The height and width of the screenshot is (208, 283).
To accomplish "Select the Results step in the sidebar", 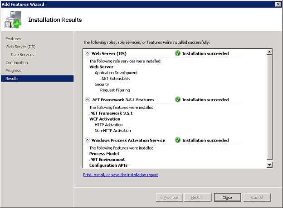I will [37, 78].
